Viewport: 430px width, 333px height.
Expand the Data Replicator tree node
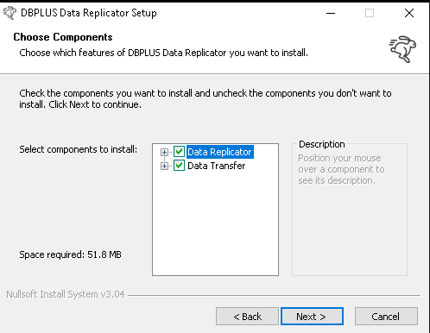coord(164,152)
